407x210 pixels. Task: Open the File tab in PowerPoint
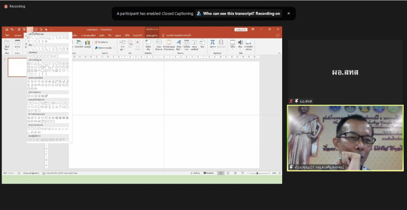pos(7,35)
